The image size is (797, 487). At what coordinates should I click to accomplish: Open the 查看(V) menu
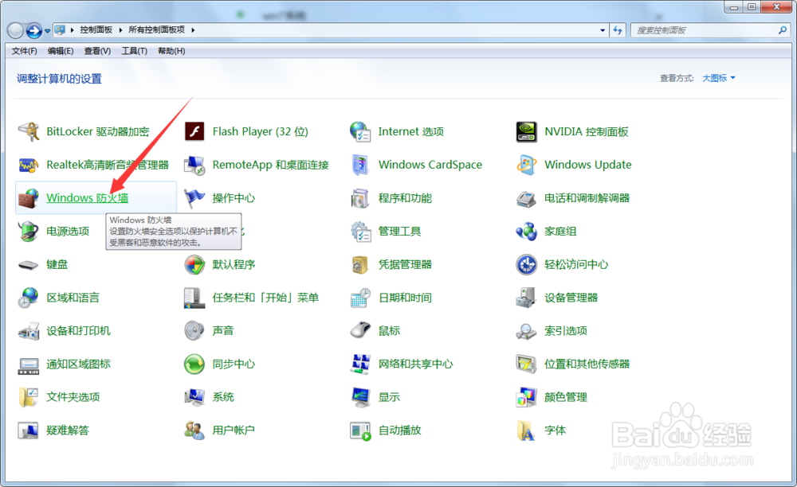pyautogui.click(x=97, y=51)
